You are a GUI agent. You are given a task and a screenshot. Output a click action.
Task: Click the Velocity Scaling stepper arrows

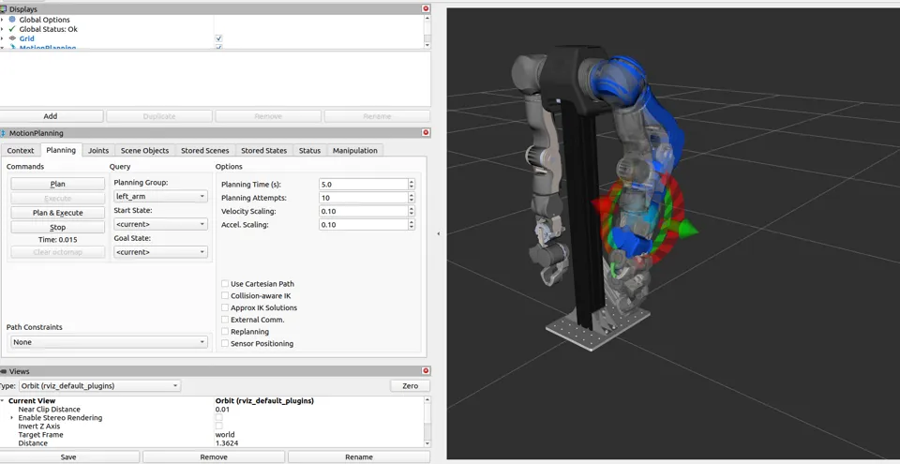[412, 211]
